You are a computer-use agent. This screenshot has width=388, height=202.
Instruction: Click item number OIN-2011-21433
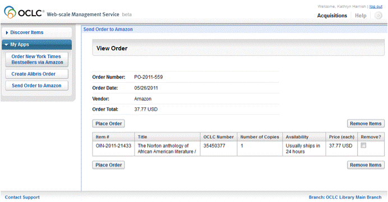[113, 145]
